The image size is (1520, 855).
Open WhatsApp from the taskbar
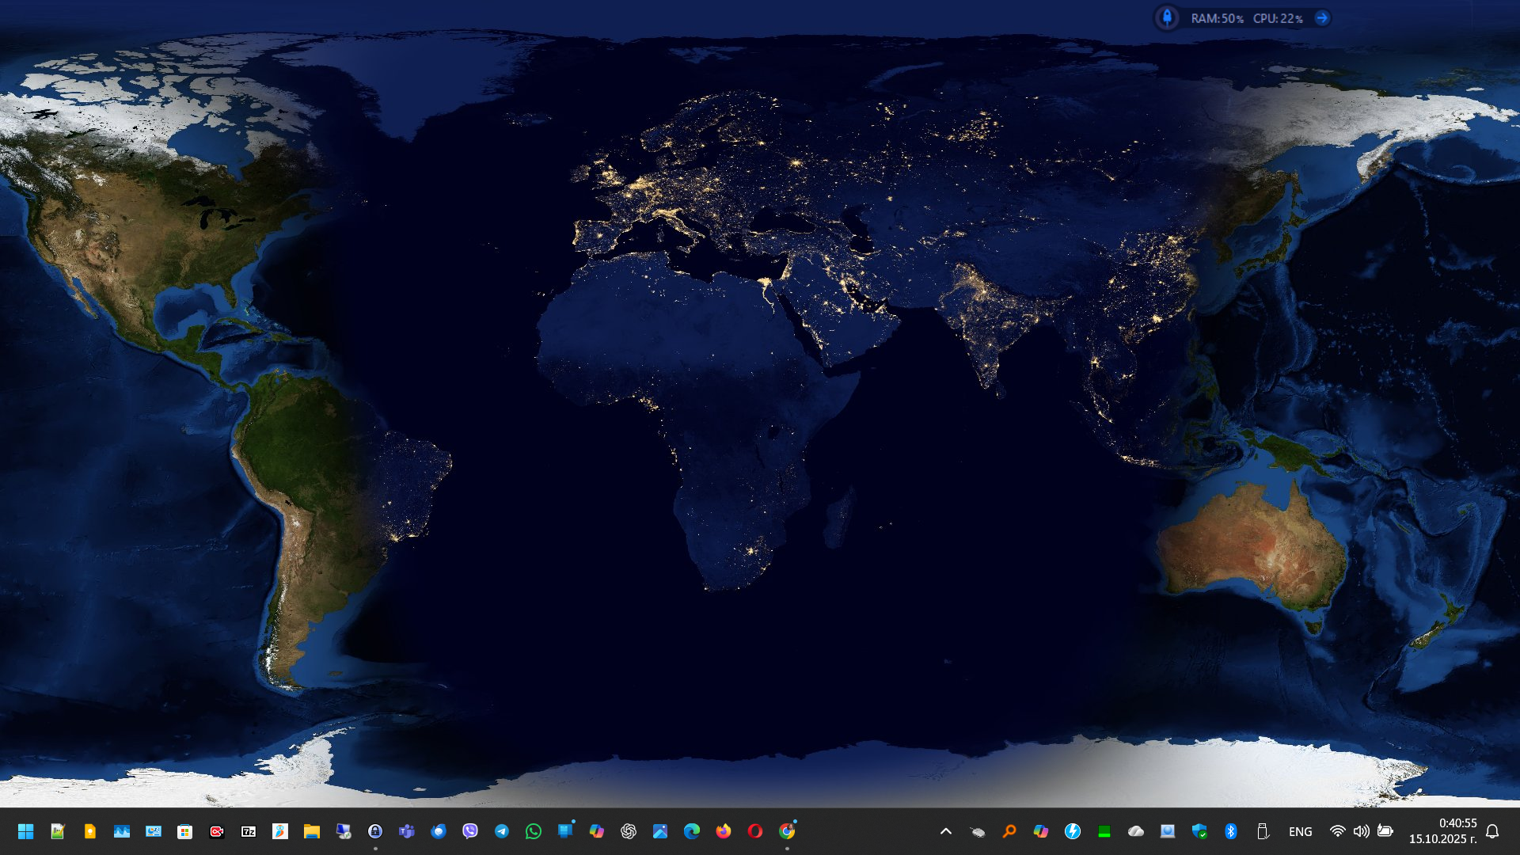coord(534,831)
